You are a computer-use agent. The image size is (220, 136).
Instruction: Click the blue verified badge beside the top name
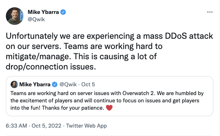(x=63, y=12)
